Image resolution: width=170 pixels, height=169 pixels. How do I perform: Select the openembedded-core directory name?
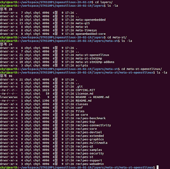pos(91,34)
